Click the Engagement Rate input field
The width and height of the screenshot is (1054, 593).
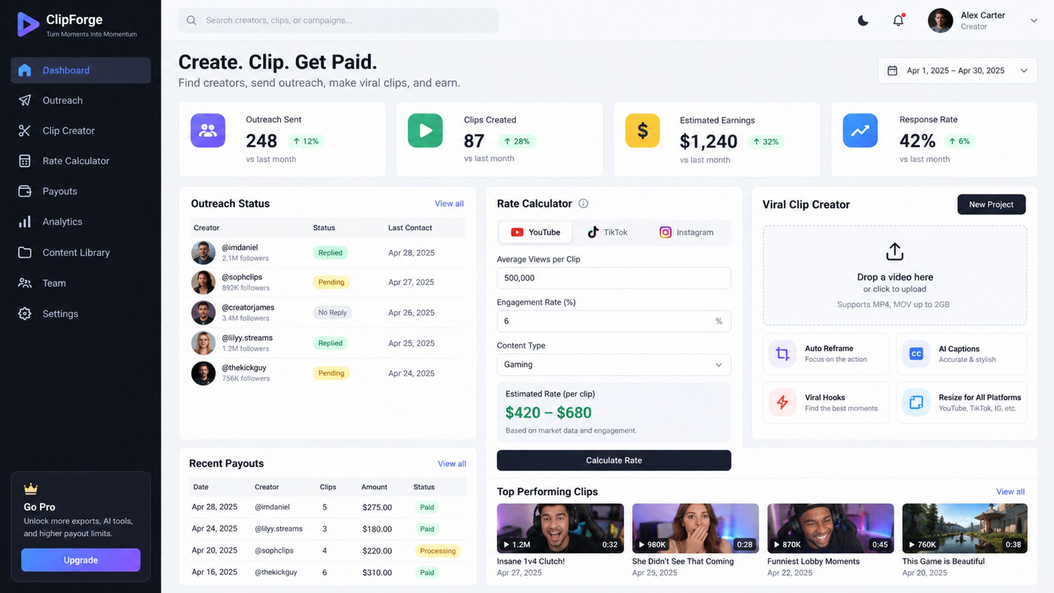click(614, 321)
